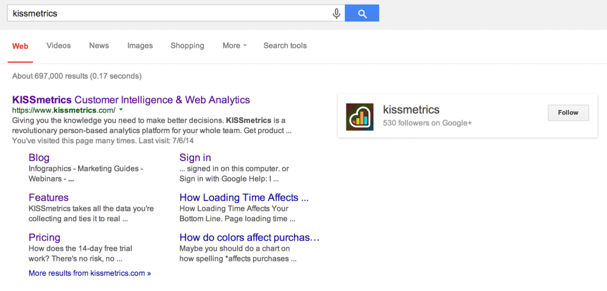Click into the kissmetrics search field
This screenshot has height=291, width=607.
(x=175, y=13)
